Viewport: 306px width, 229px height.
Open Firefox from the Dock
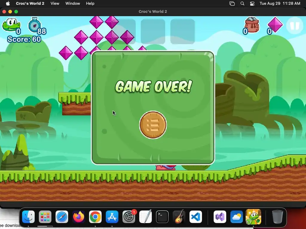(x=79, y=217)
